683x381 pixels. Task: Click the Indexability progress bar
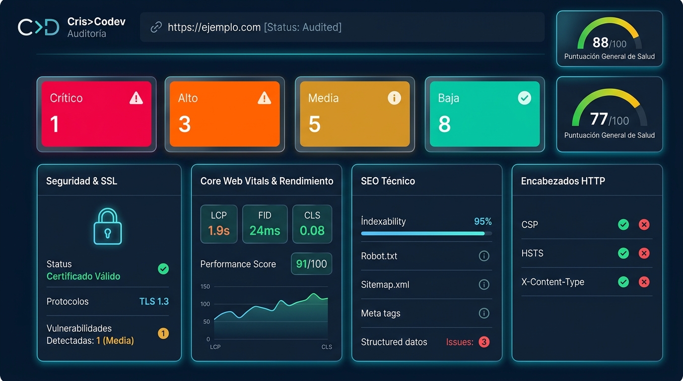point(427,233)
